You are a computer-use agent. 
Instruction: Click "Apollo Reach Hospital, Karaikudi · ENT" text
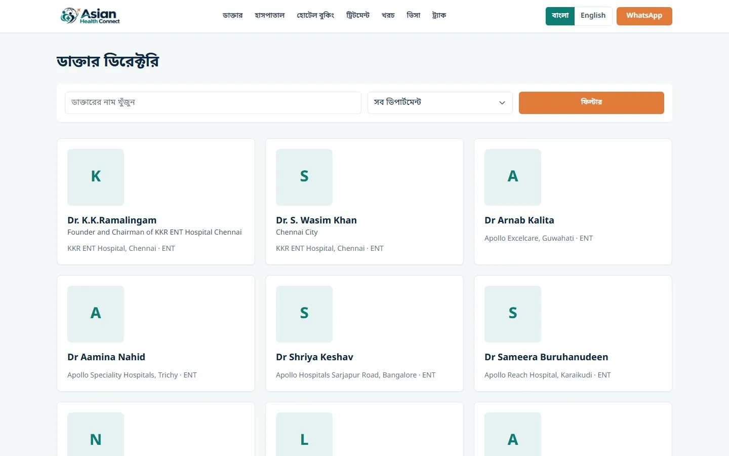tap(548, 375)
